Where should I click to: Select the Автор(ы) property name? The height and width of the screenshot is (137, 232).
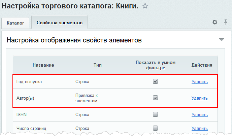point(25,98)
